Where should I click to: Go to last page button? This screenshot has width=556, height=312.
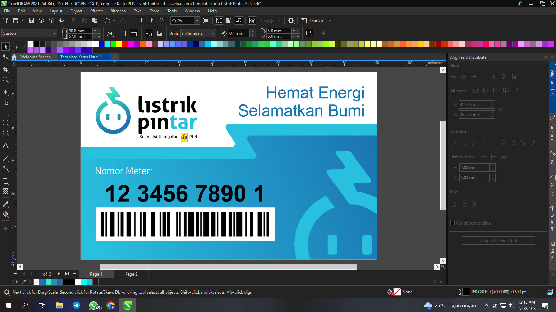[67, 274]
